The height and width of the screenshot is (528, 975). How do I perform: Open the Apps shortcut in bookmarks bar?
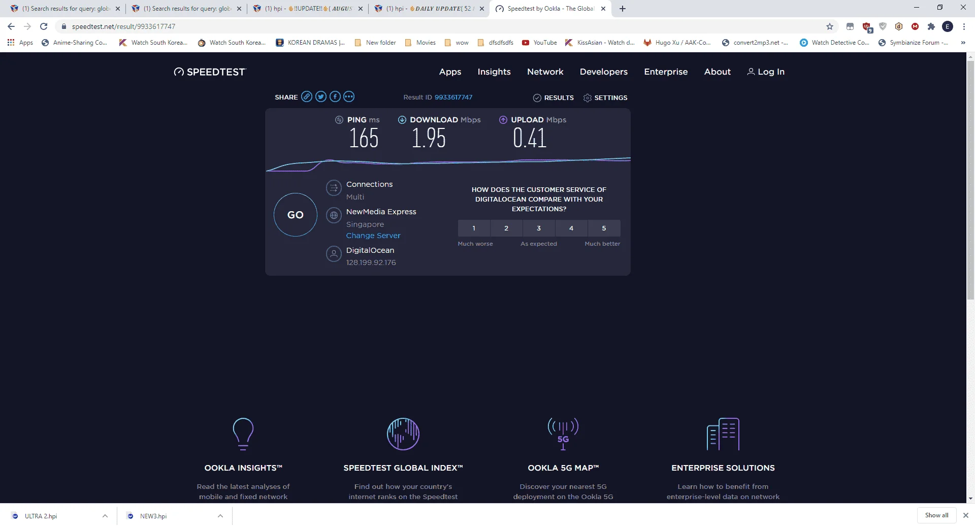point(20,43)
